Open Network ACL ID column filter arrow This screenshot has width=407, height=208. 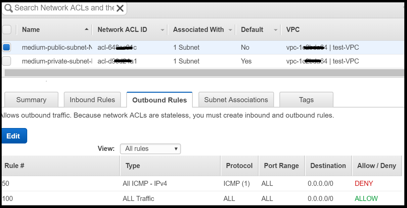pyautogui.click(x=163, y=30)
